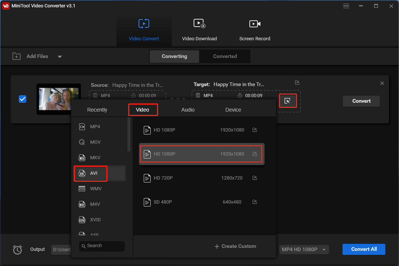Click the alarm clock scheduler icon
This screenshot has width=399, height=266.
click(18, 249)
